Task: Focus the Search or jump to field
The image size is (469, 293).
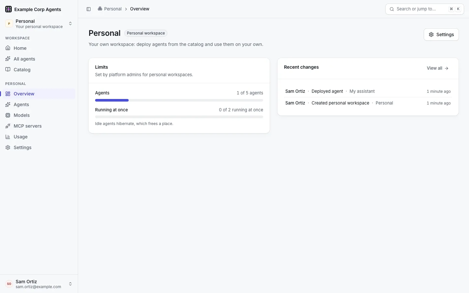Action: [x=424, y=9]
